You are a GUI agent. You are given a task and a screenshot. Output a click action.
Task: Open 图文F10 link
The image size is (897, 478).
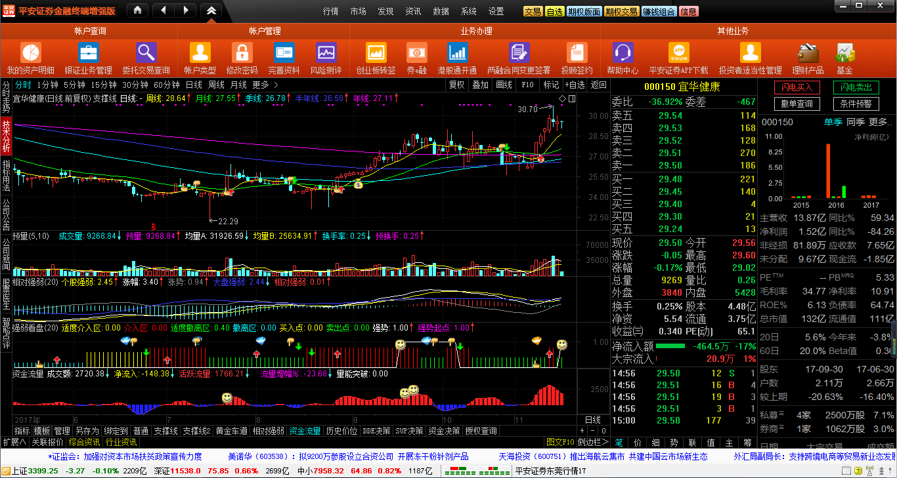click(x=560, y=443)
